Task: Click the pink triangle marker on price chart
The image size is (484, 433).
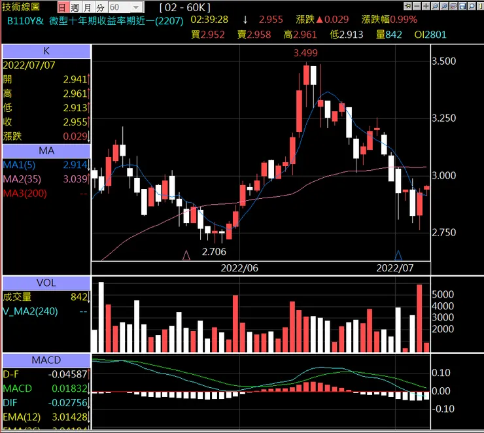Action: tap(186, 256)
